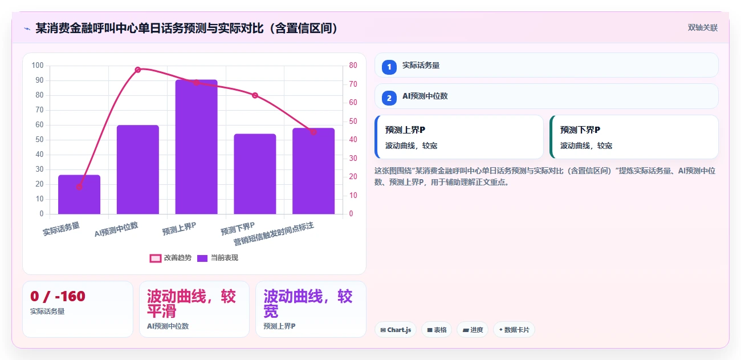Click the 预测下界P bar in chart
741x360 pixels.
[255, 174]
